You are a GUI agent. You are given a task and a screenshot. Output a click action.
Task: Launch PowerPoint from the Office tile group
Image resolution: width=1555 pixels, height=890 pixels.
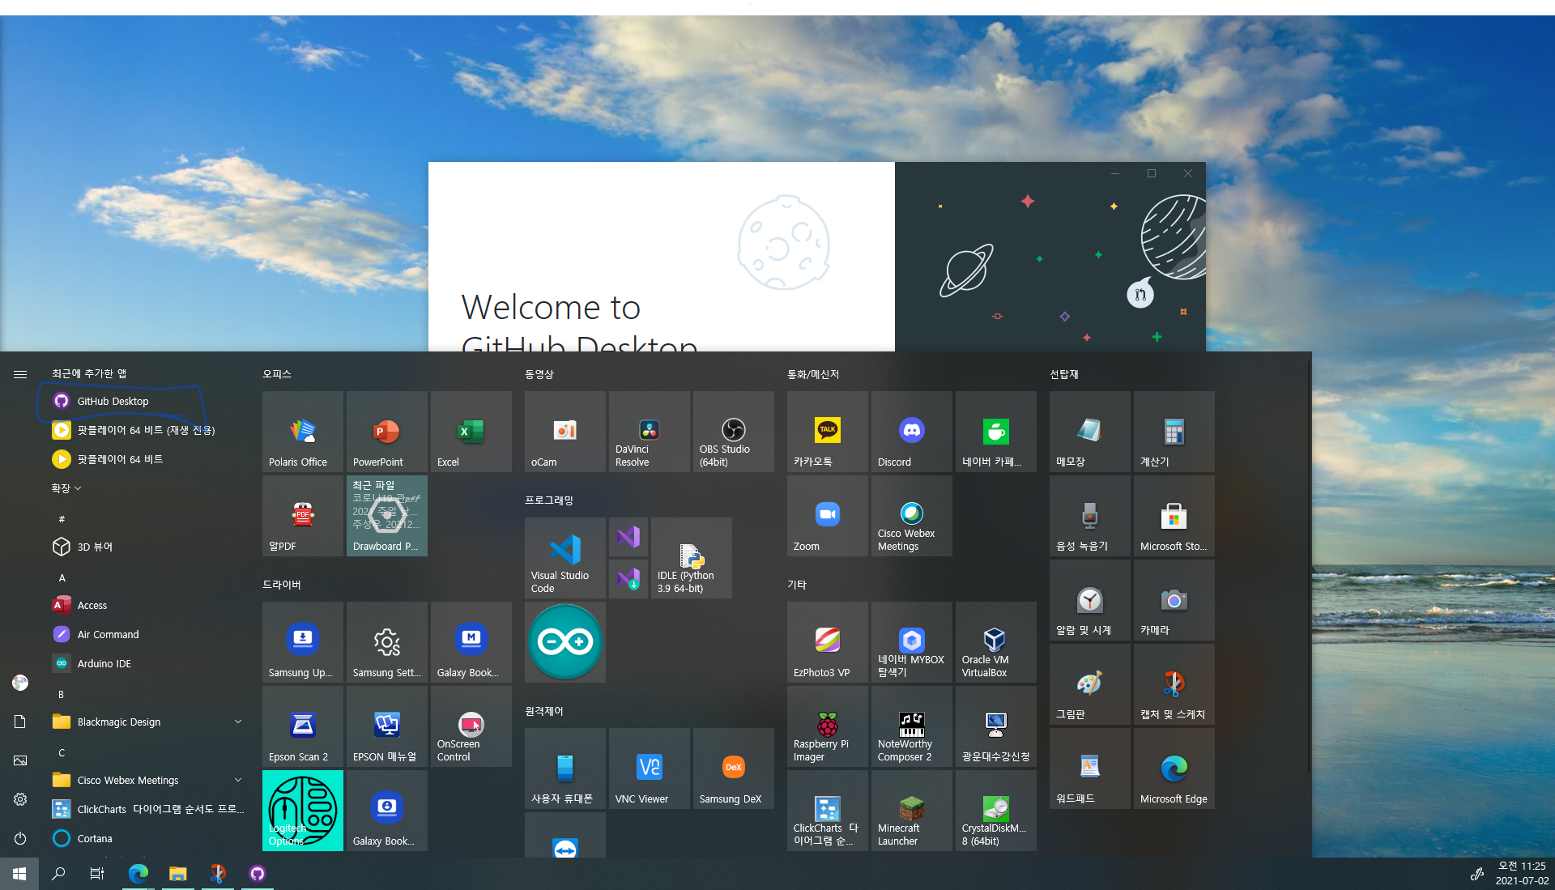tap(387, 432)
